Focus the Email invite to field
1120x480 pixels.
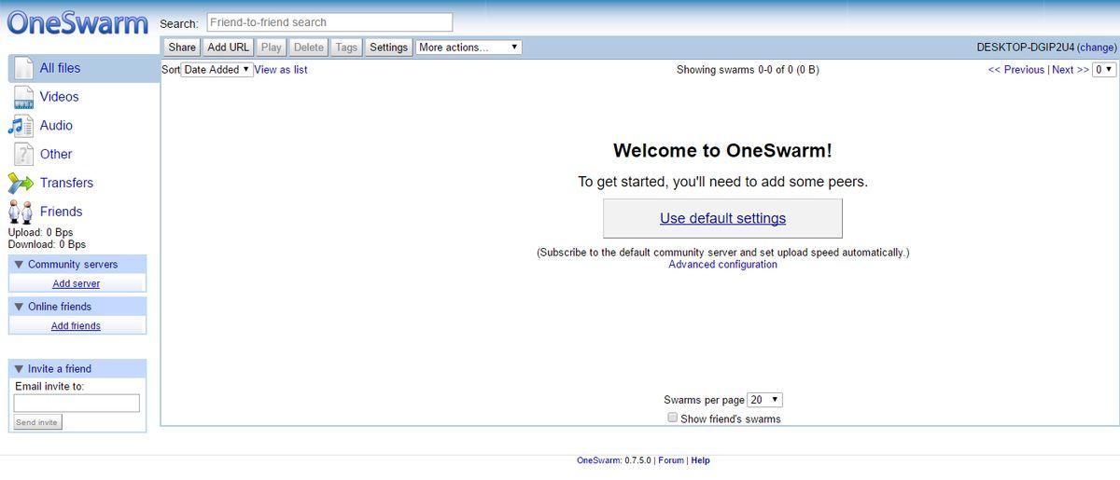coord(77,403)
